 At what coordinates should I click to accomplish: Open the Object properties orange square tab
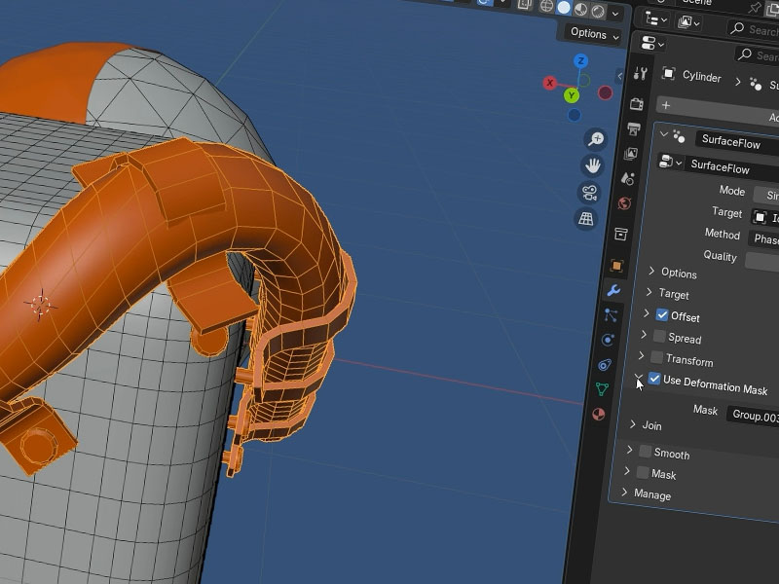tap(616, 265)
